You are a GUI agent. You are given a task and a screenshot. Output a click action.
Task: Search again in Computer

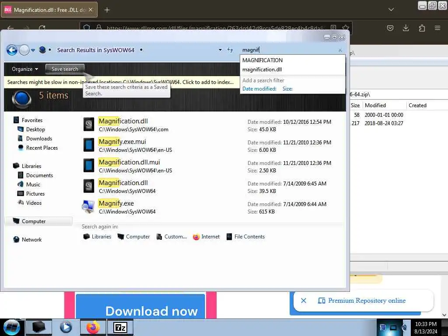point(134,237)
